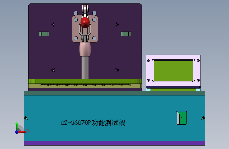The image size is (229, 149).
Task: Select the top-right screw of the LCD housing
Action: pyautogui.click(x=198, y=60)
